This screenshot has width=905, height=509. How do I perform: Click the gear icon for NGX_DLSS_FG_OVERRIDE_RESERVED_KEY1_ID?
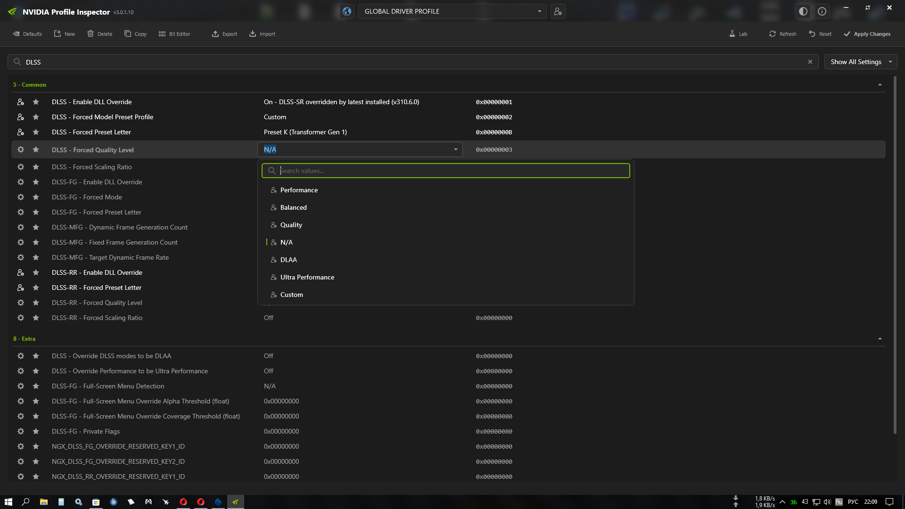point(21,446)
